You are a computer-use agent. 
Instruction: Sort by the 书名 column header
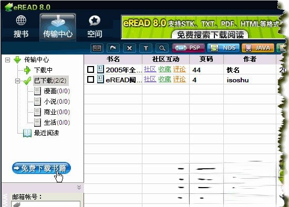[113, 59]
